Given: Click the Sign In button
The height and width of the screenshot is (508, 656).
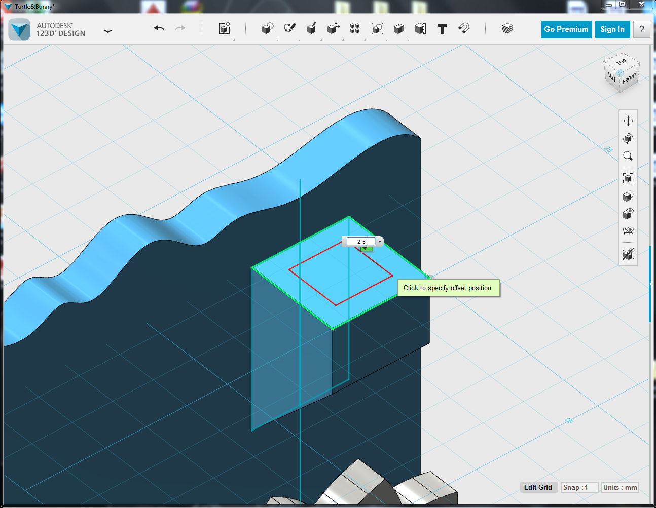Looking at the screenshot, I should (612, 29).
